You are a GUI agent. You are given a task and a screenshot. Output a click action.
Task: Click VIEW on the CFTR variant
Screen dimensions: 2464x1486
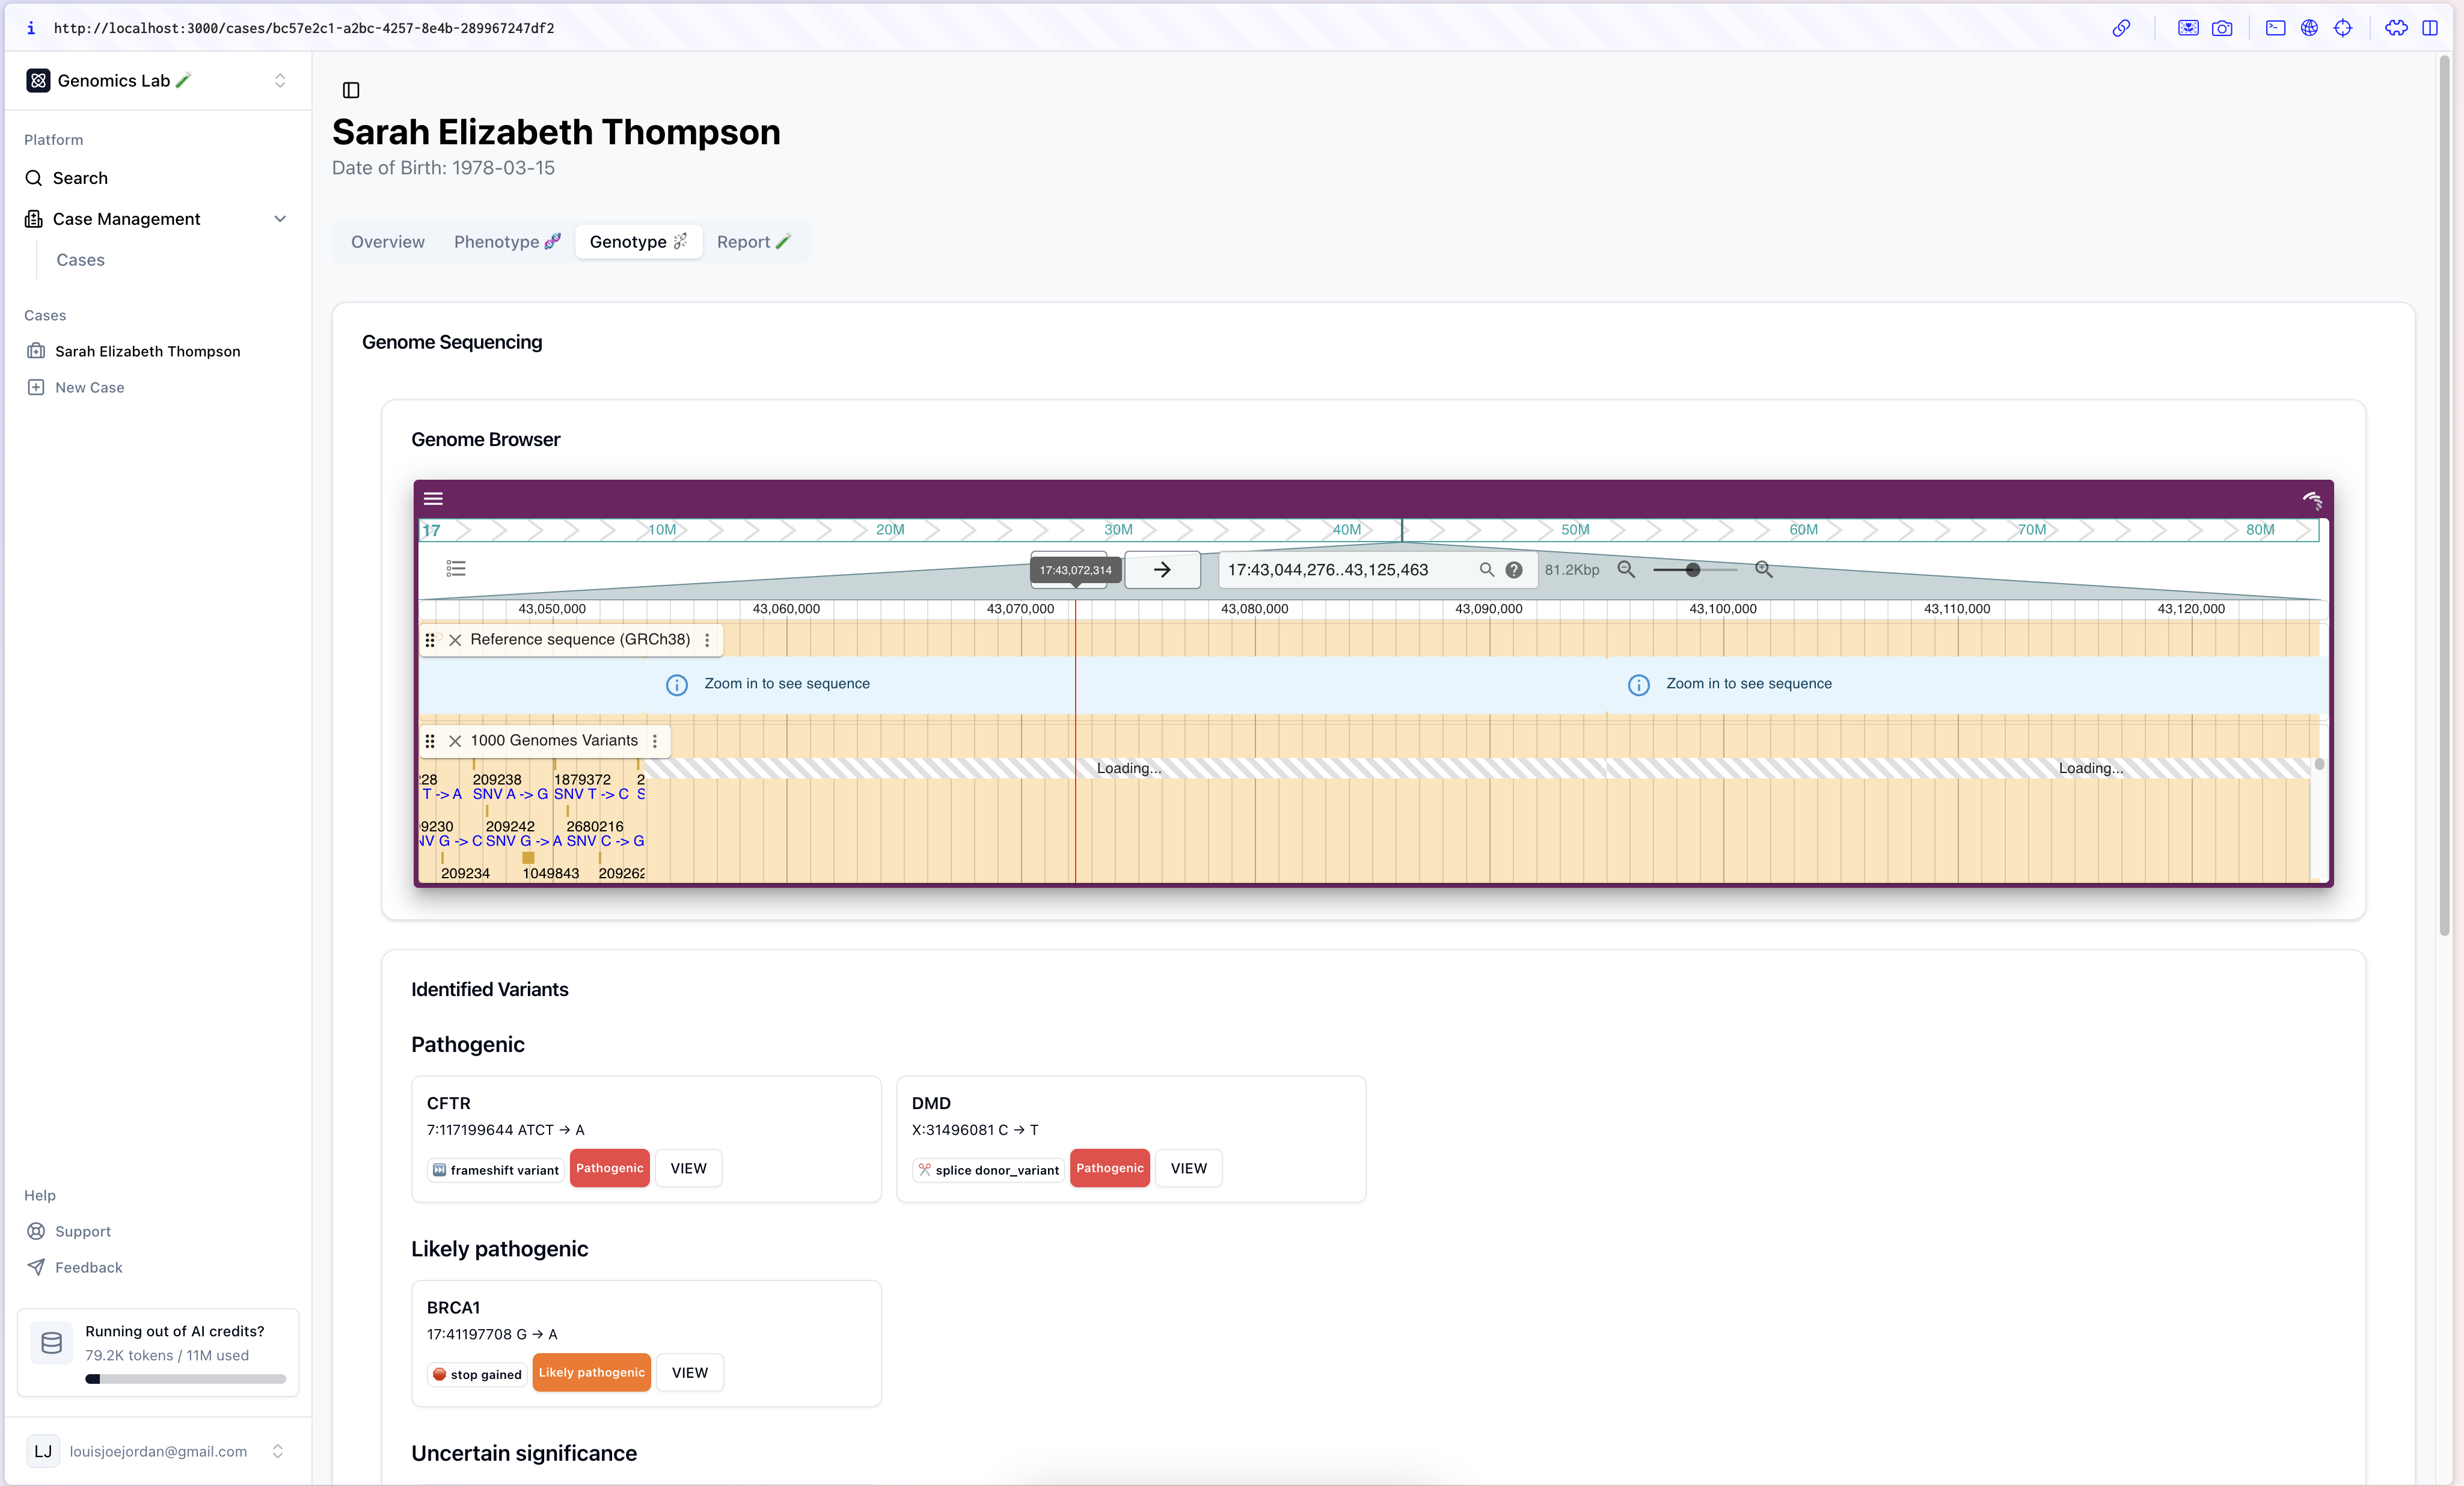click(688, 1168)
